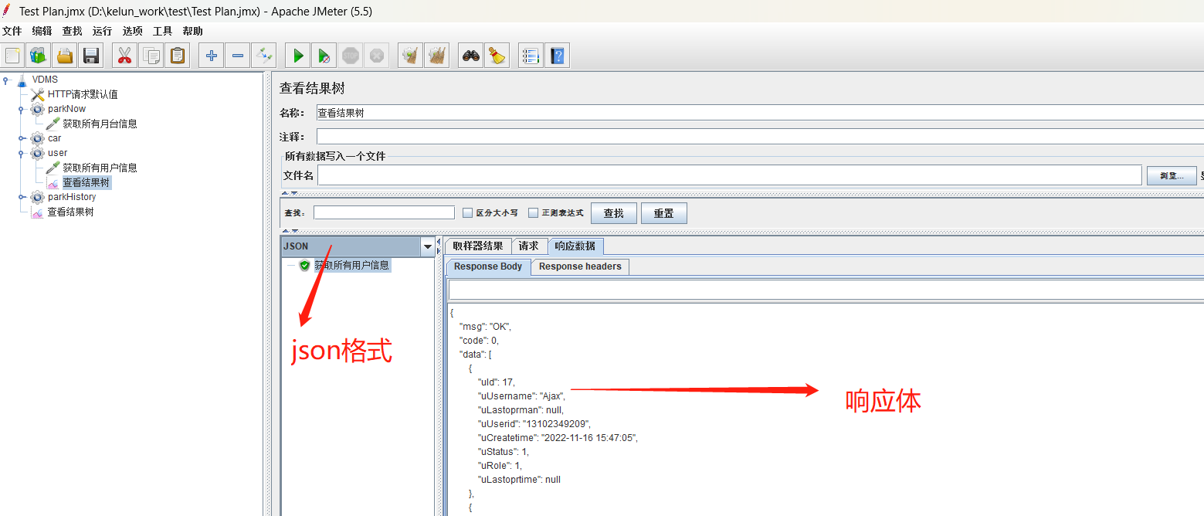This screenshot has width=1204, height=516.
Task: Click the 重置 button
Action: click(x=664, y=213)
